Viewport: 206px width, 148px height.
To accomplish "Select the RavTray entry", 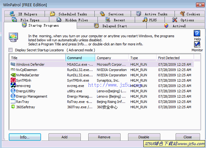I will [x=101, y=102].
